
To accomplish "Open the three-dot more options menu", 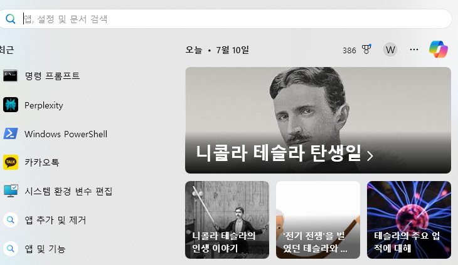I will click(414, 49).
